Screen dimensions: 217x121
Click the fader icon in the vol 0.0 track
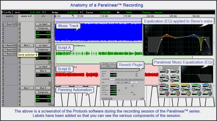50,105
